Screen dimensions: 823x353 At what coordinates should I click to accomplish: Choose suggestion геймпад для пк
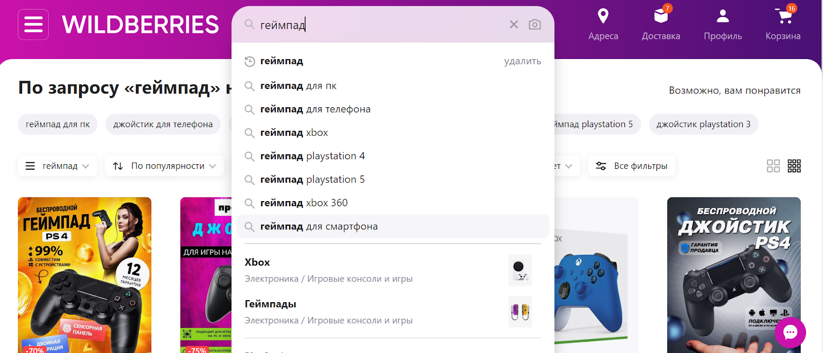(393, 86)
